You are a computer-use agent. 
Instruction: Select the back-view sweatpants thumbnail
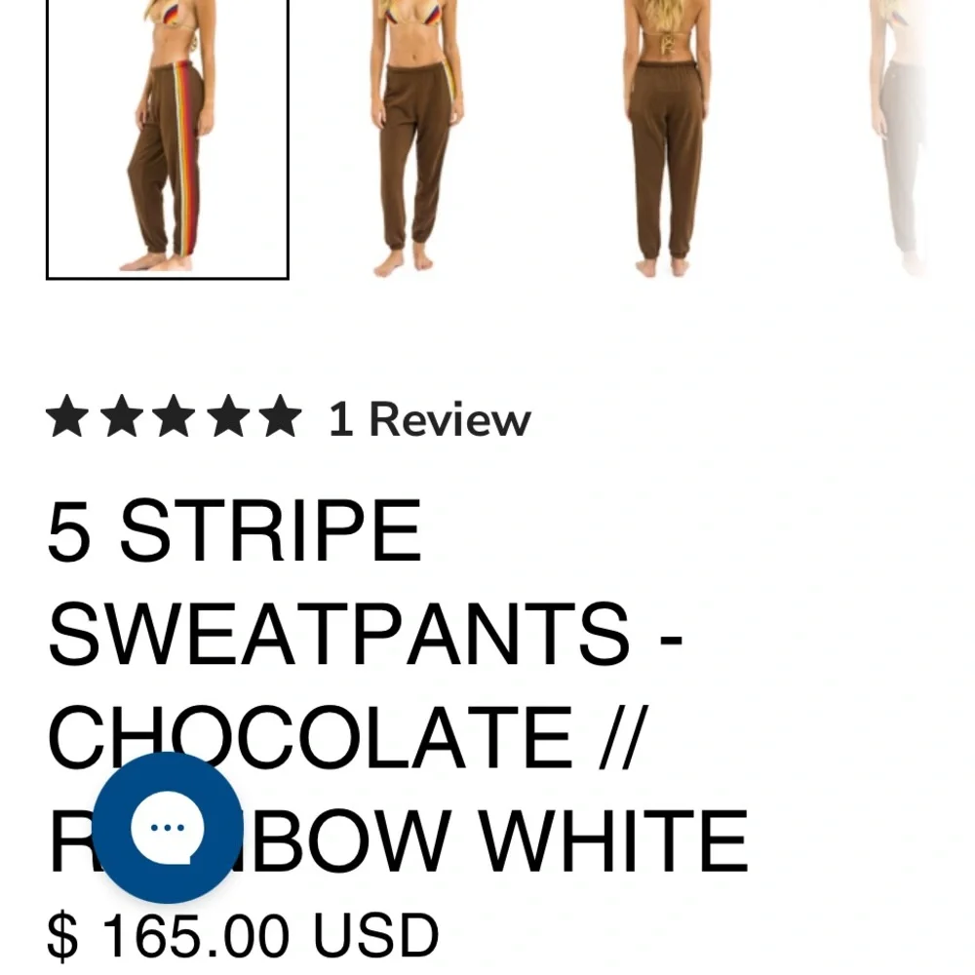click(x=667, y=138)
